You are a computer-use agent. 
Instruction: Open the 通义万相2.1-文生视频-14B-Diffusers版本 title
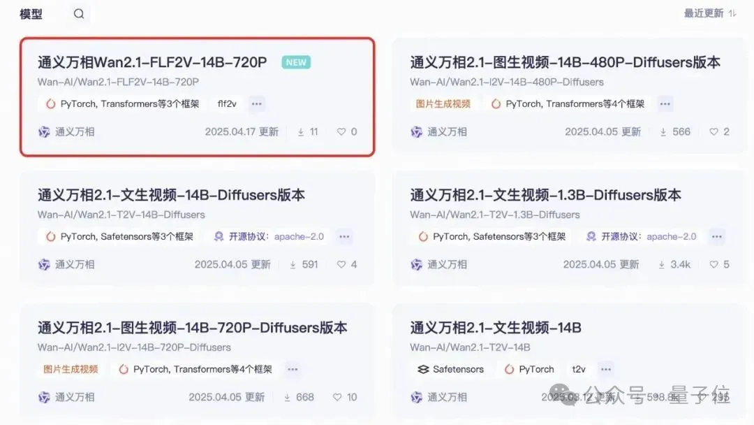(x=171, y=195)
